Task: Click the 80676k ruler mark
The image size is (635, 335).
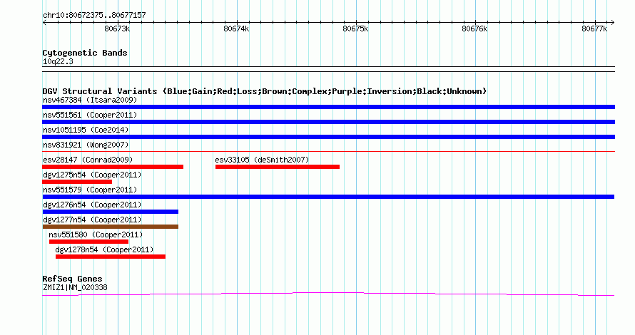Action: [x=474, y=29]
